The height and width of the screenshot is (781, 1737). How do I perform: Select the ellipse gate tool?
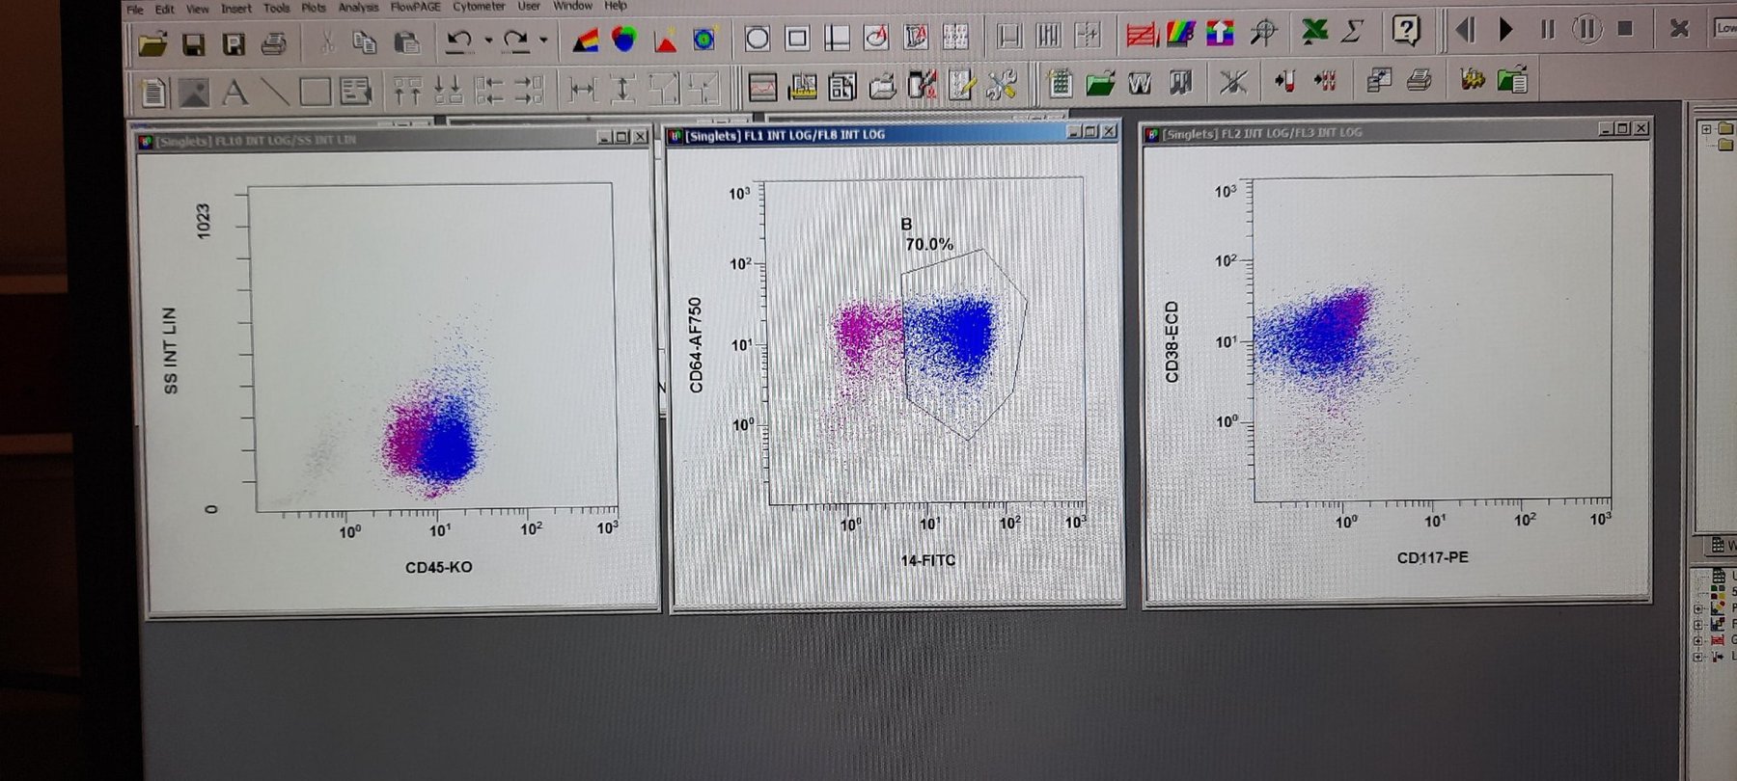point(758,39)
